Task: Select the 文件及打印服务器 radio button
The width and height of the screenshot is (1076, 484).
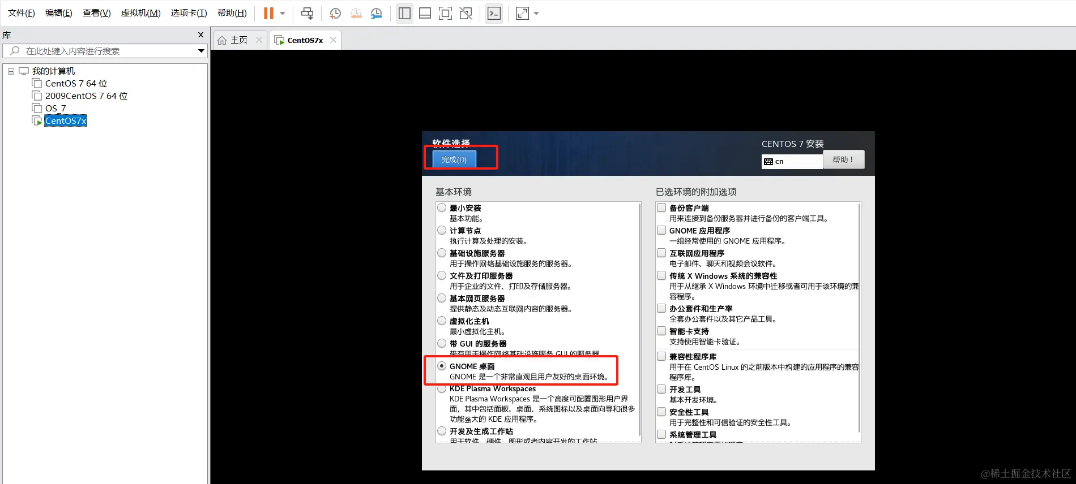Action: pyautogui.click(x=442, y=275)
